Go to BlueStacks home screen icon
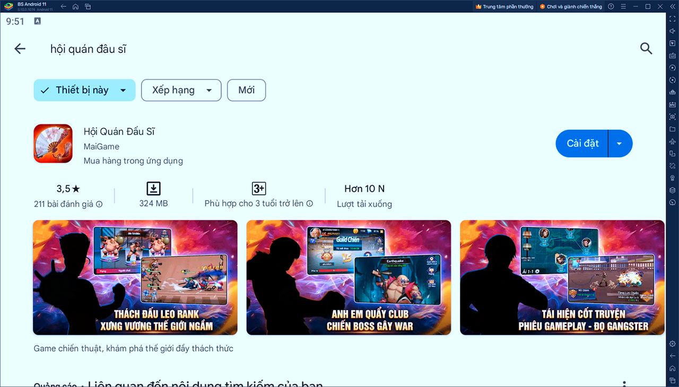Viewport: 679px width, 387px height. 75,6
